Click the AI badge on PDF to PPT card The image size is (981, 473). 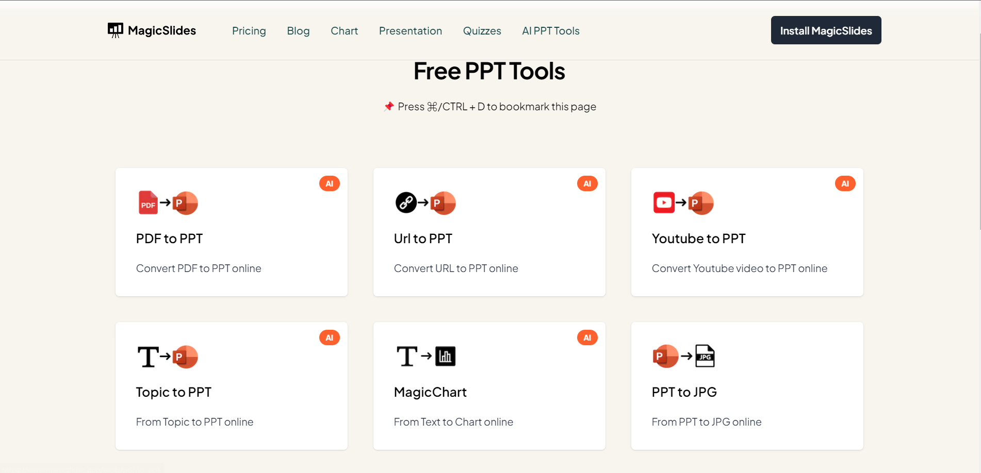[x=330, y=184]
